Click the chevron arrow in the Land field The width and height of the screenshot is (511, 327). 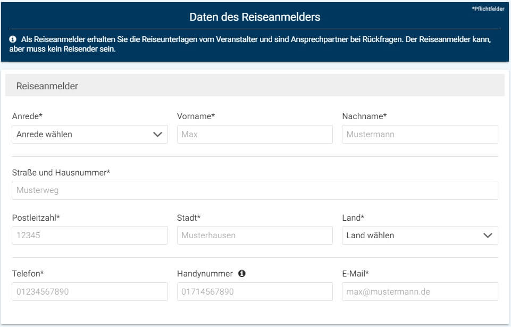pos(488,236)
